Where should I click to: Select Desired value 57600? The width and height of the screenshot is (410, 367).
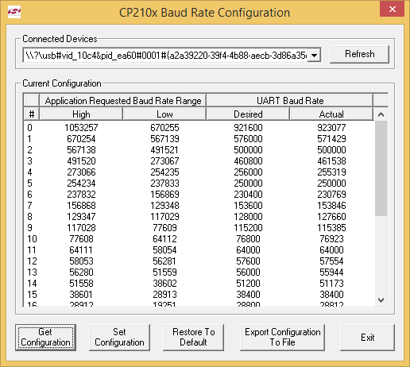248,261
